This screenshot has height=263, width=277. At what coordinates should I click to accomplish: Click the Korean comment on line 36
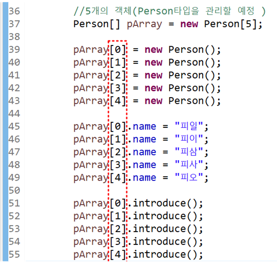(170, 11)
